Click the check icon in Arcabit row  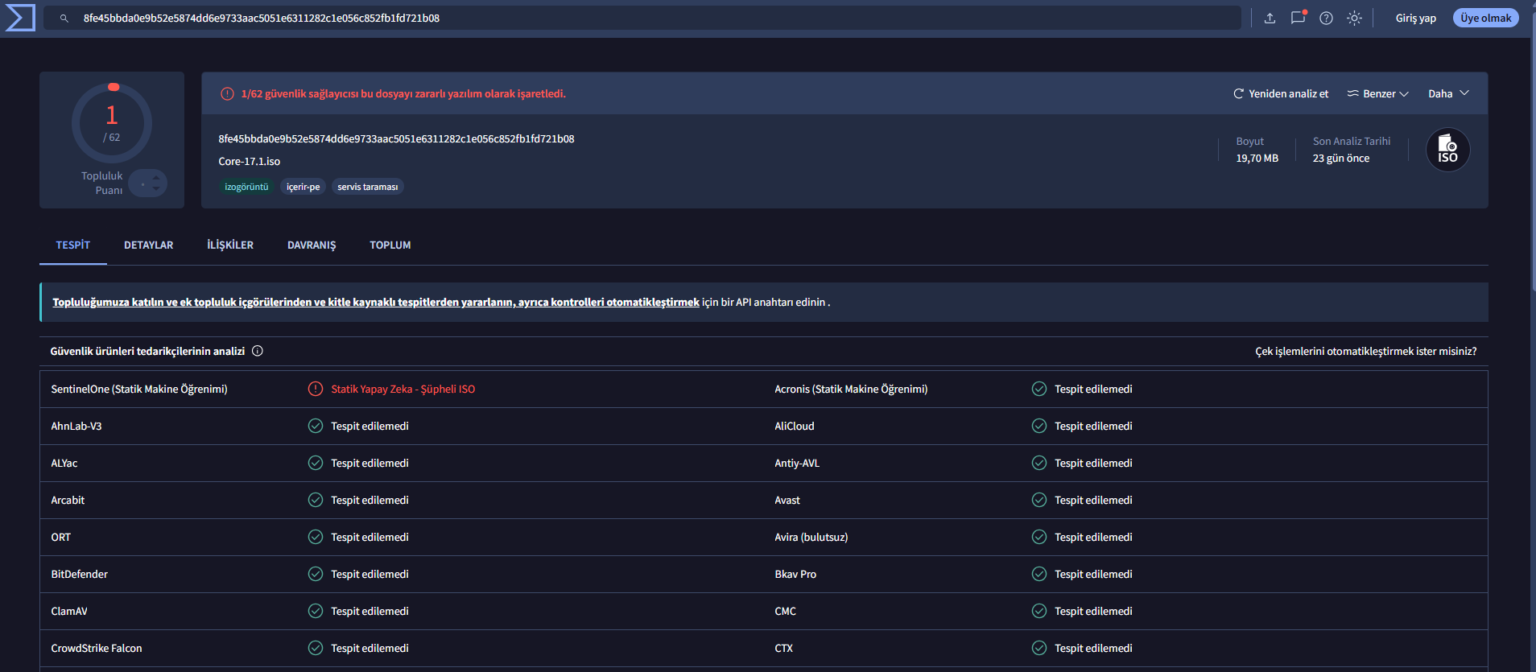(x=316, y=500)
